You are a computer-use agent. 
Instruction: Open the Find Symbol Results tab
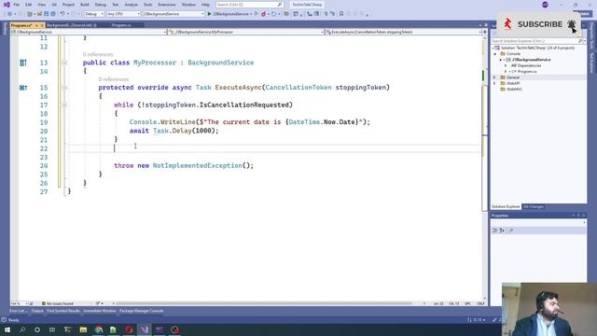(63, 311)
